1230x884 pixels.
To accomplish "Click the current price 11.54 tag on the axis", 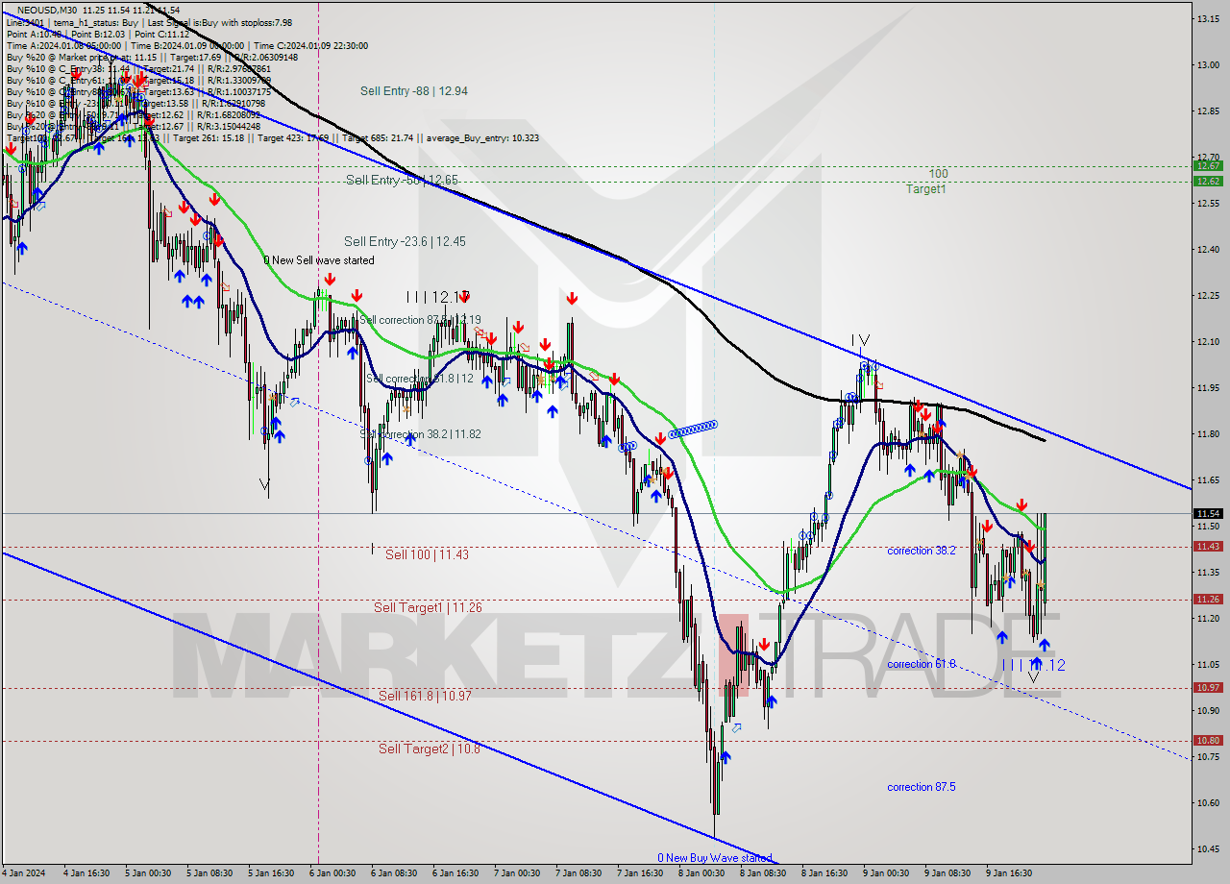I will pyautogui.click(x=1207, y=513).
